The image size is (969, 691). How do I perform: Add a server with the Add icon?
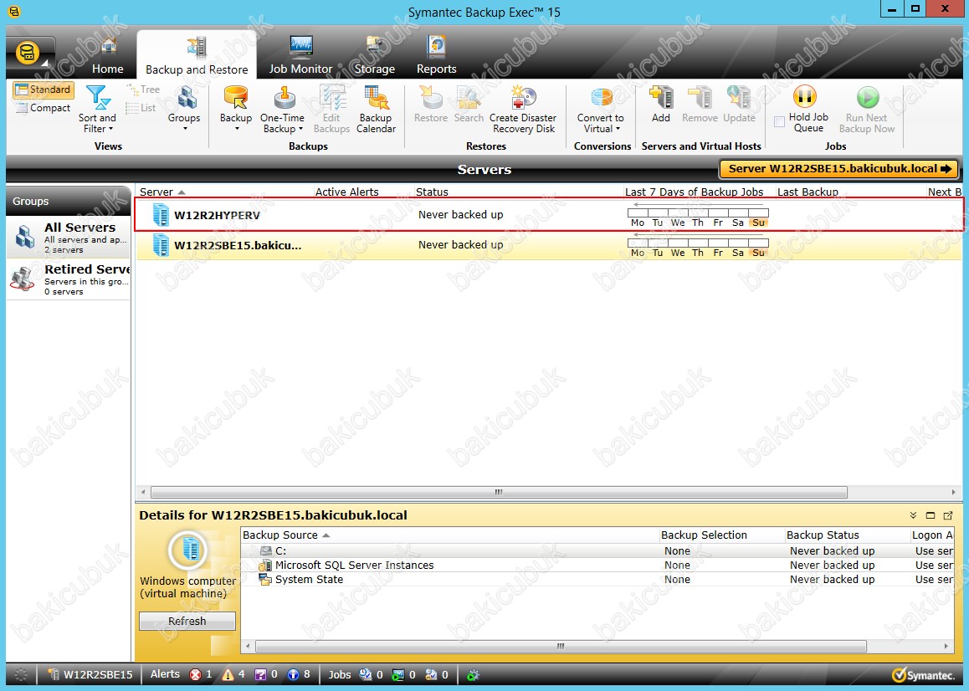(x=660, y=98)
